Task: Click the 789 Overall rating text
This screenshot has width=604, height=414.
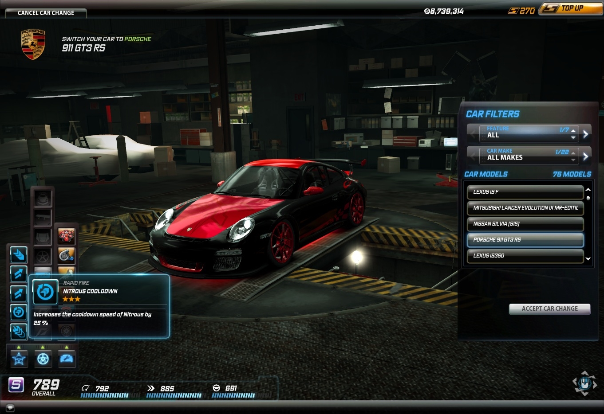Action: [46, 387]
